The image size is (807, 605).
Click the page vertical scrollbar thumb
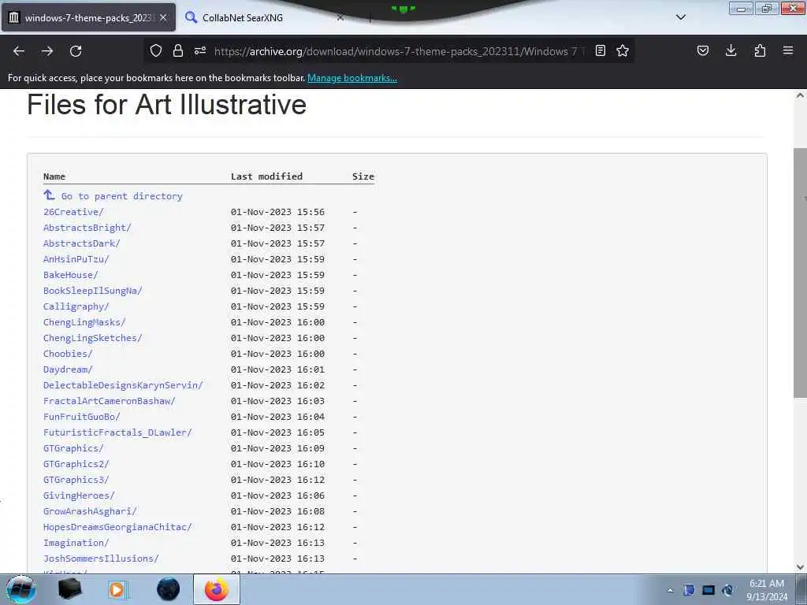pyautogui.click(x=800, y=273)
